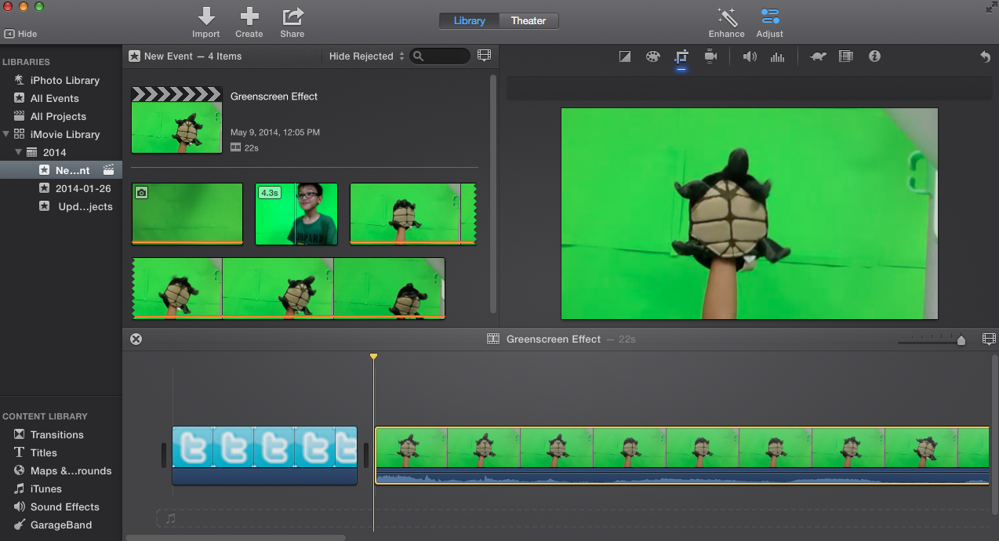Toggle the Adjust bar off
This screenshot has height=541, width=999.
click(769, 17)
